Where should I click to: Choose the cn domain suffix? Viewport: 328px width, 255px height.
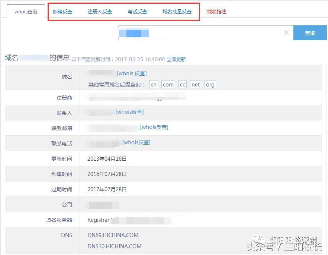pos(154,85)
